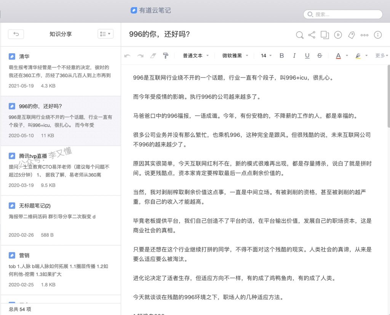Click paragraph starting 进化论决定了适者生存
The height and width of the screenshot is (315, 390).
point(235,278)
